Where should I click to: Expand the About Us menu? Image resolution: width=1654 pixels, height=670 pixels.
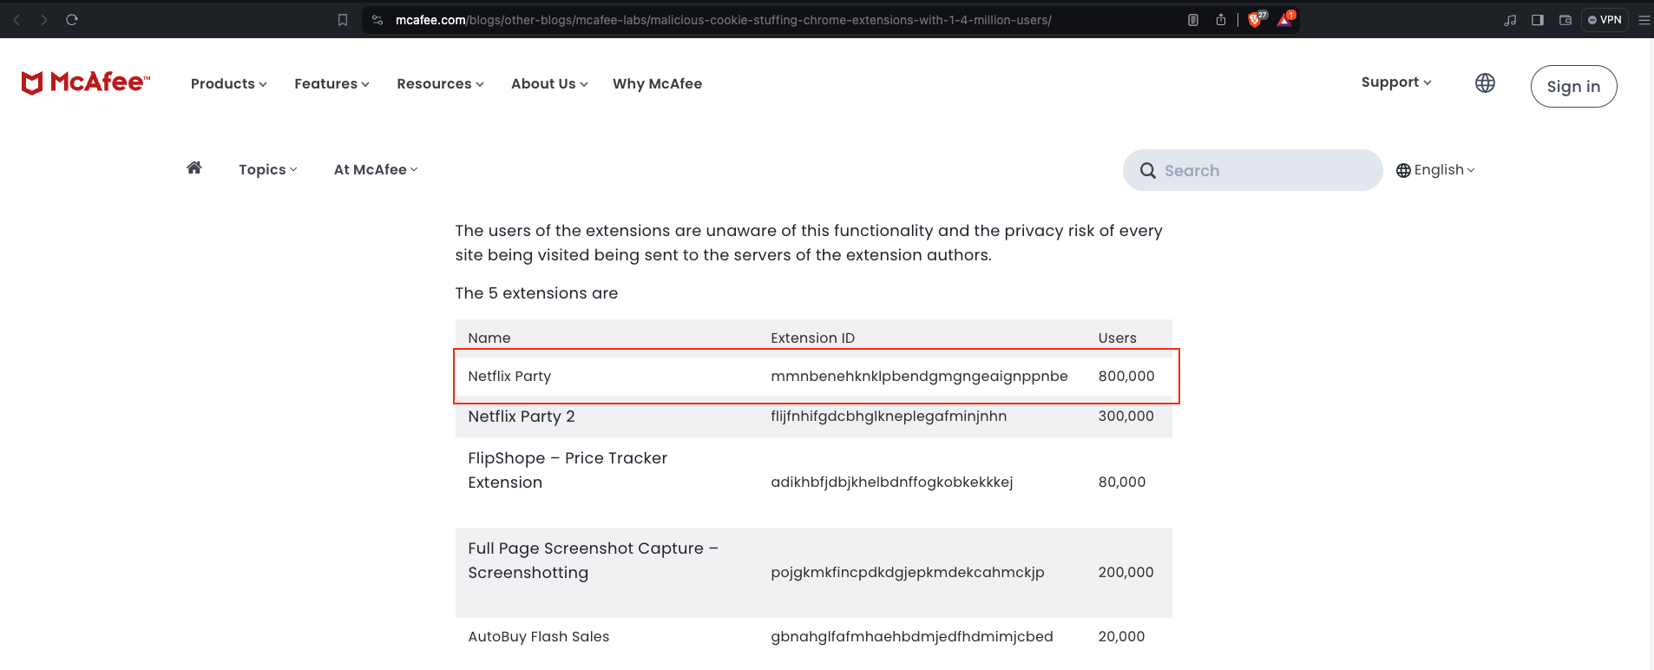point(549,84)
